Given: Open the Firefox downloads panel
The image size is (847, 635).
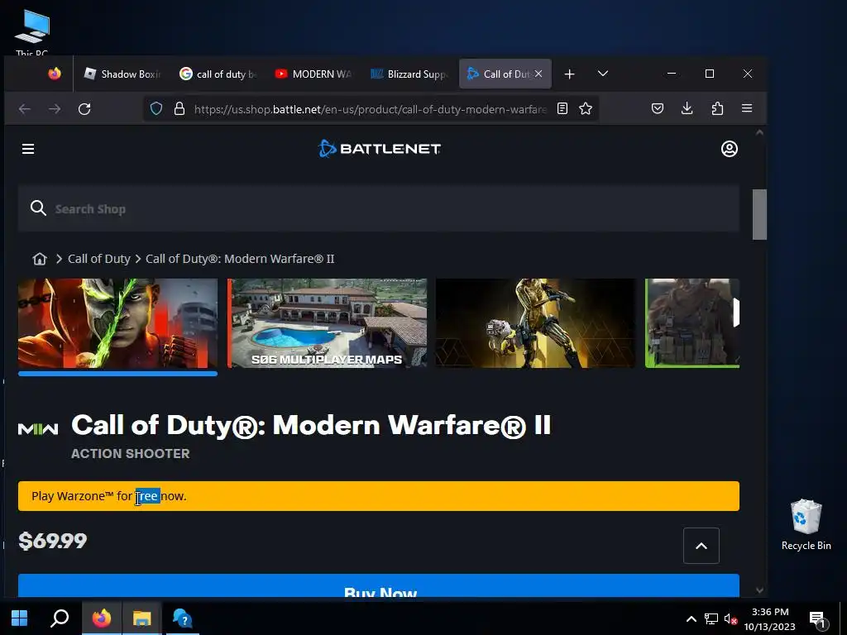Looking at the screenshot, I should tap(687, 109).
